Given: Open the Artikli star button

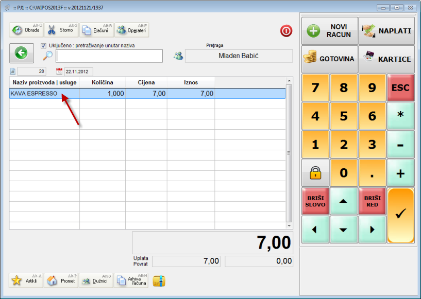Looking at the screenshot, I should tap(26, 280).
